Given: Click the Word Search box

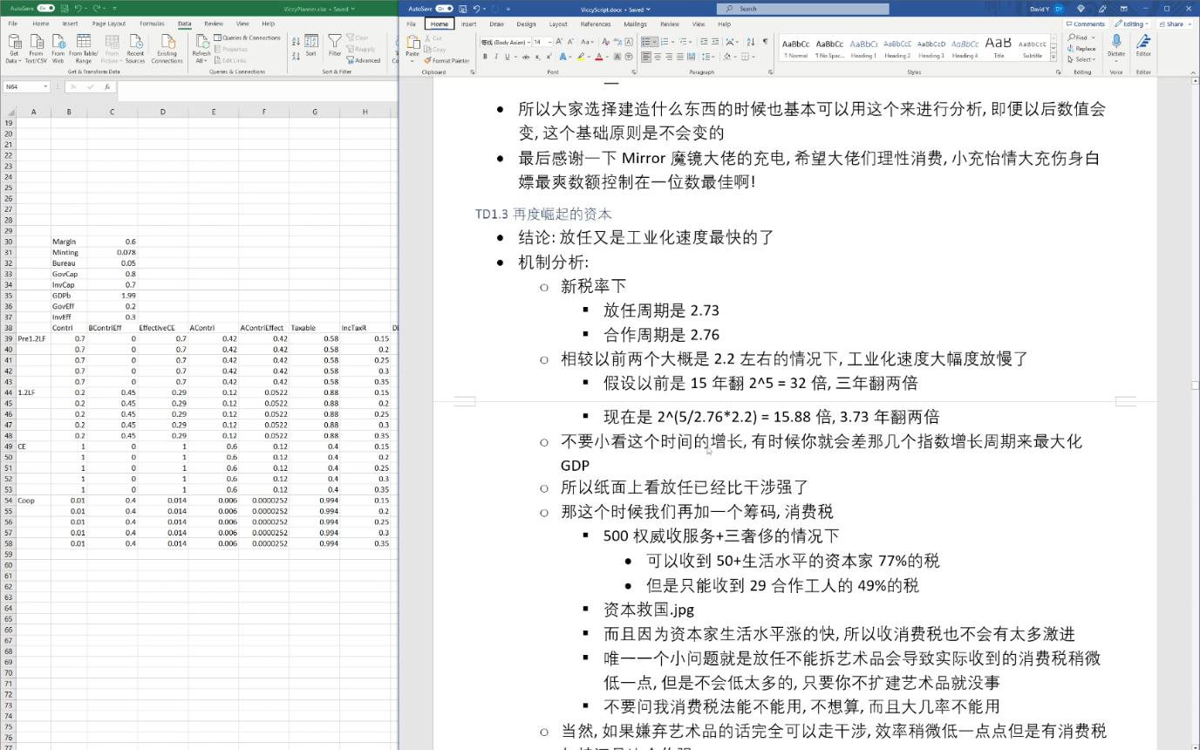Looking at the screenshot, I should point(802,9).
